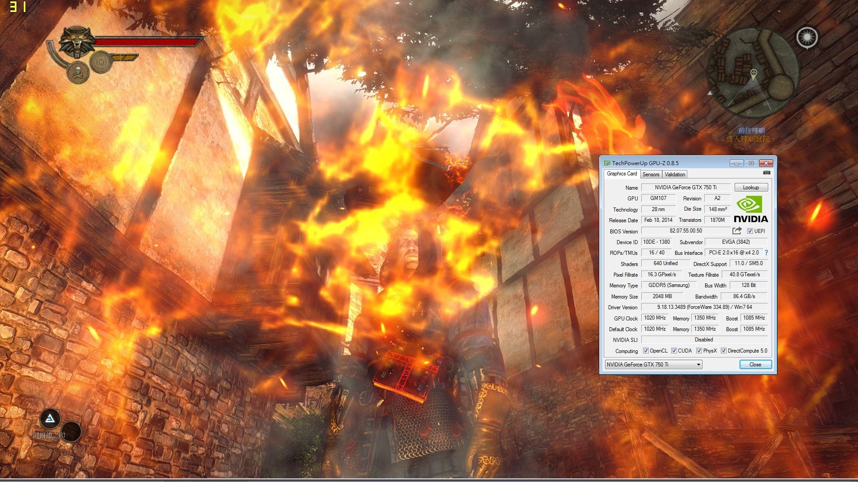Viewport: 858px width, 482px height.
Task: Click the Name field NVIDIA GeForce GTX 750 Ti
Action: 686,187
